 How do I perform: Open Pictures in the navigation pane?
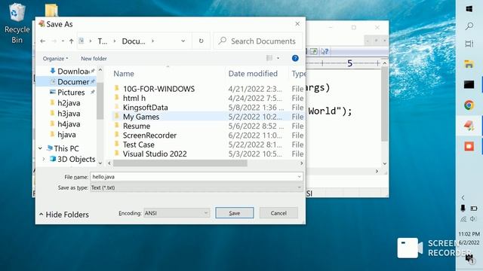tap(71, 92)
